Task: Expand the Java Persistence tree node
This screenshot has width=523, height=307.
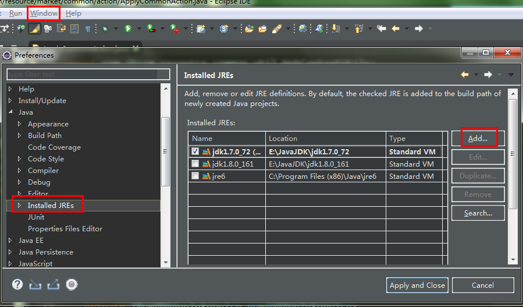Action: [x=10, y=252]
